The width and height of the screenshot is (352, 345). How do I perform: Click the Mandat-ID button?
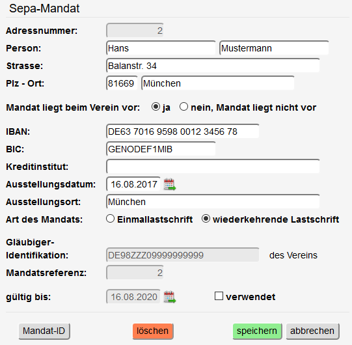tap(44, 331)
